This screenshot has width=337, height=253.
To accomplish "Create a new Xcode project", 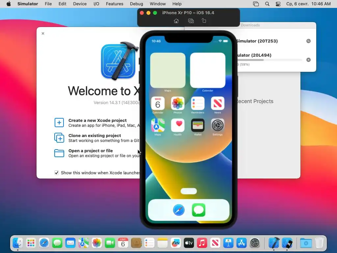I will click(97, 123).
